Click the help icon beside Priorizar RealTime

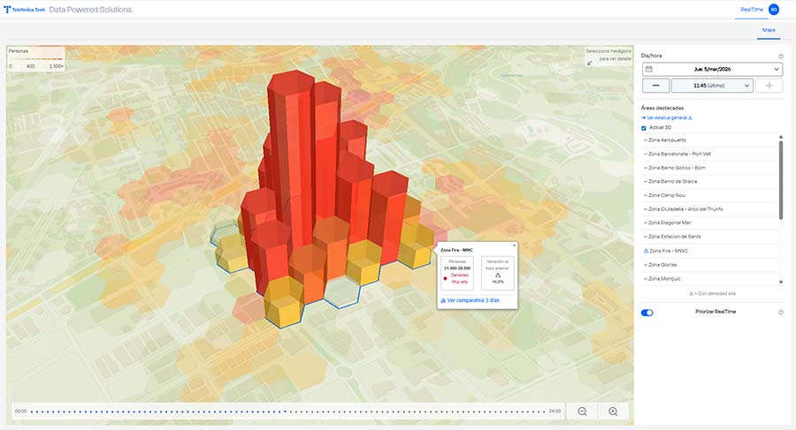780,312
